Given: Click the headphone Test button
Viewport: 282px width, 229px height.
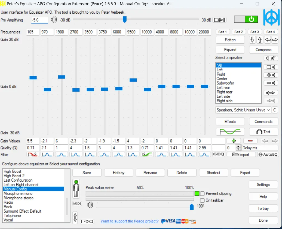Looking at the screenshot, I should (263, 132).
